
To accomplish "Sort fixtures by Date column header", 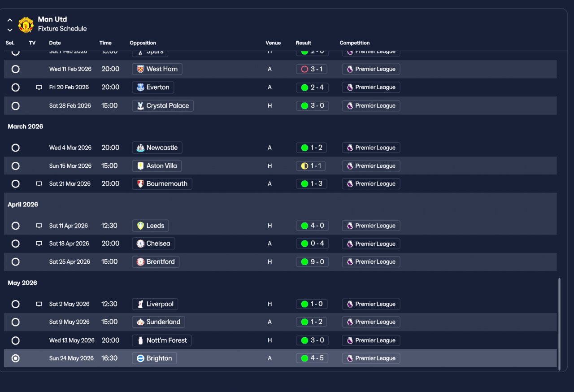I will coord(55,43).
